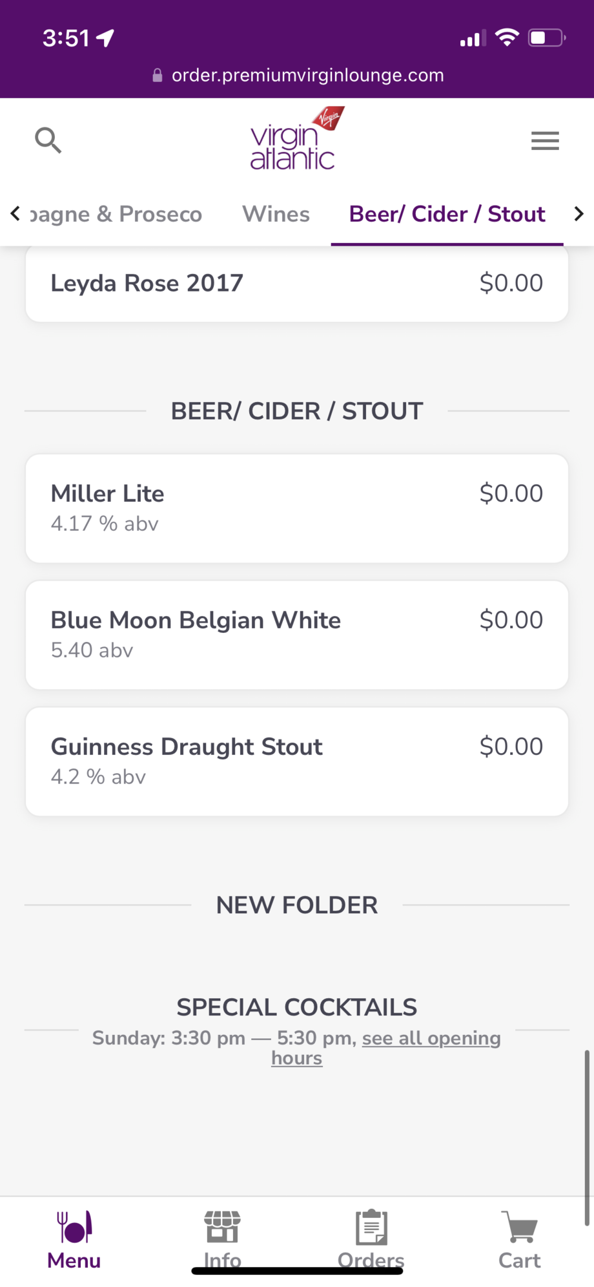Tap the order.premiumvirginlounge.com address bar
The image size is (594, 1287).
307,76
